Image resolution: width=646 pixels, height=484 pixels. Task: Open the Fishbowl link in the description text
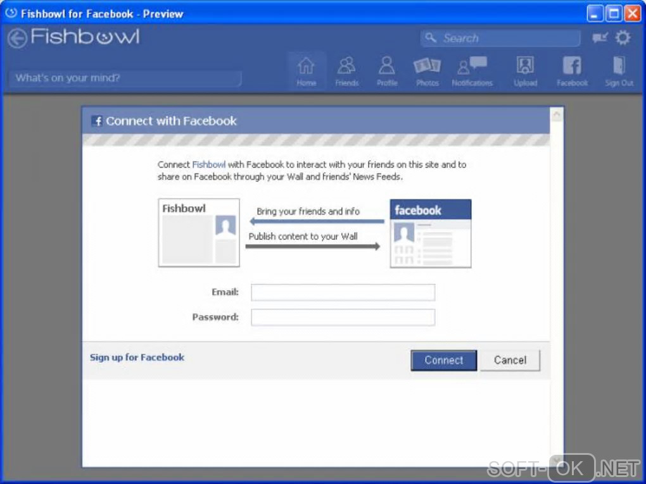209,164
